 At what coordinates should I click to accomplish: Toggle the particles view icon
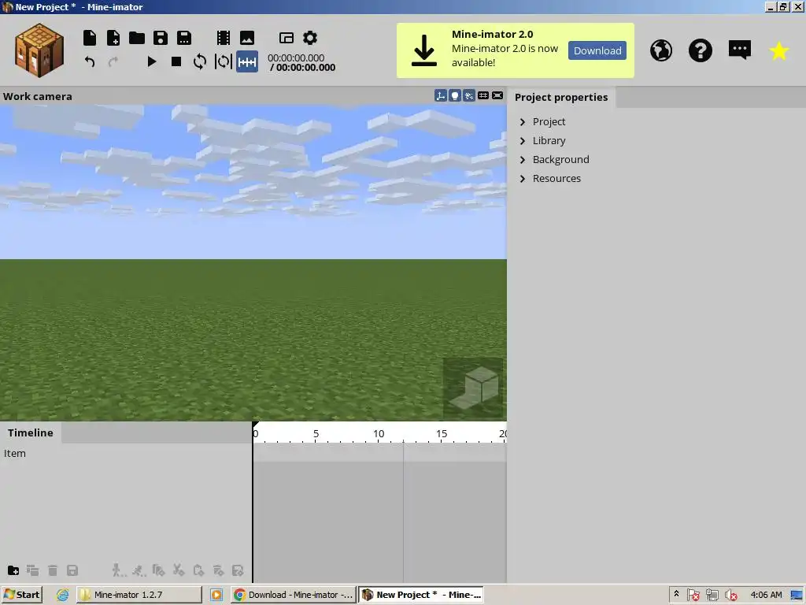pyautogui.click(x=469, y=95)
